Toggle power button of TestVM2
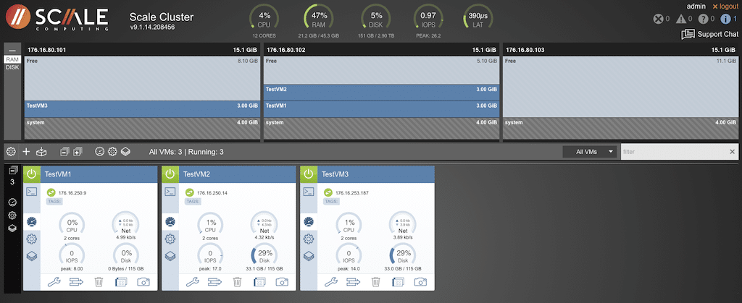The width and height of the screenshot is (742, 303). pos(170,174)
